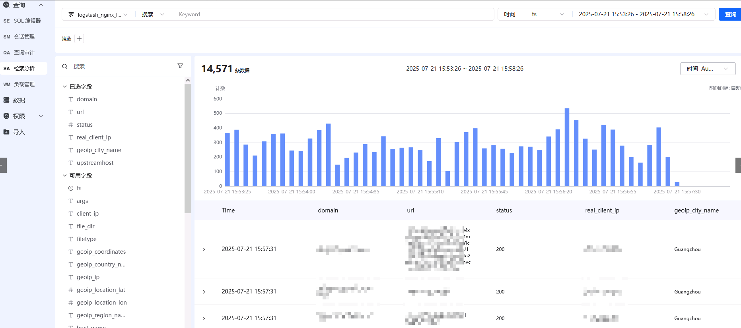Click the hash icon beside status field
This screenshot has width=741, height=328.
click(x=71, y=125)
